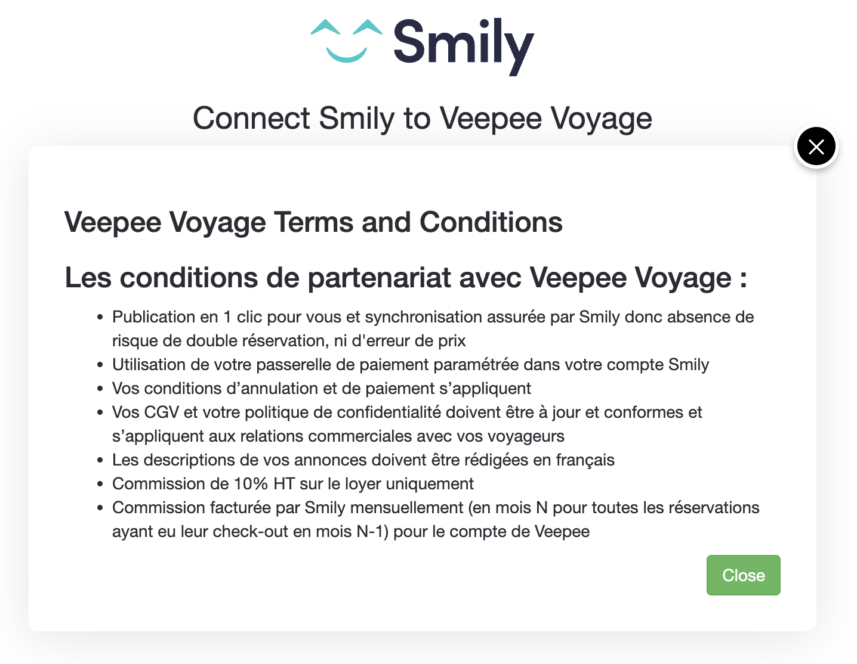Viewport: 857px width, 664px height.
Task: Click the 's'appliquent aux relations commerciales' line
Action: (x=338, y=436)
